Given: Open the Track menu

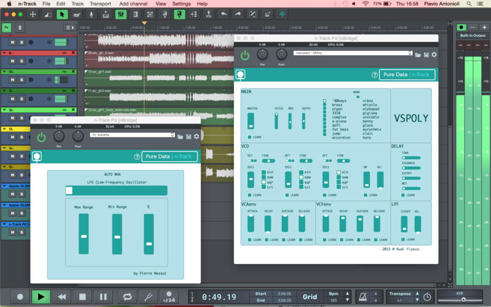Looking at the screenshot, I should click(x=77, y=4).
